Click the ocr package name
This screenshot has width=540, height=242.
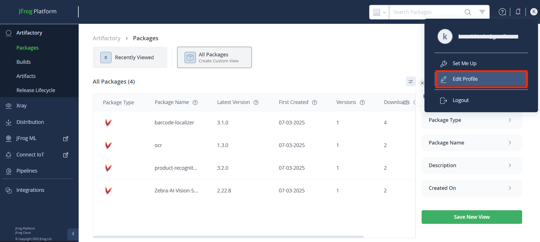tap(158, 145)
